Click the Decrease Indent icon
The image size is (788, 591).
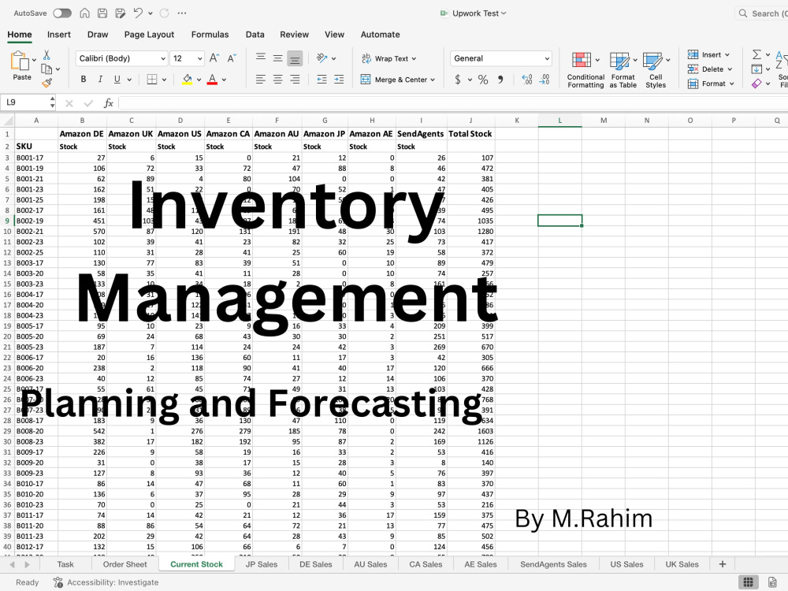click(322, 80)
